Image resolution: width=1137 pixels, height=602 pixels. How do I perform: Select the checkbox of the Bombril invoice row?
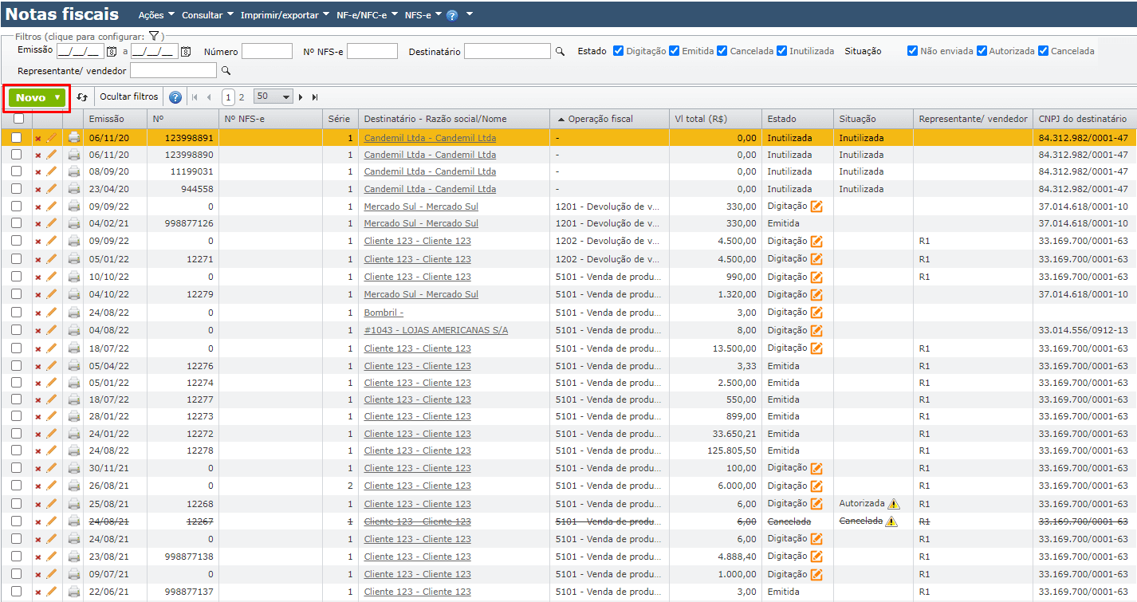coord(16,313)
